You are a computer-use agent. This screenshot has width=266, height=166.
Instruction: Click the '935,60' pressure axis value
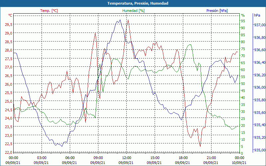(260, 113)
